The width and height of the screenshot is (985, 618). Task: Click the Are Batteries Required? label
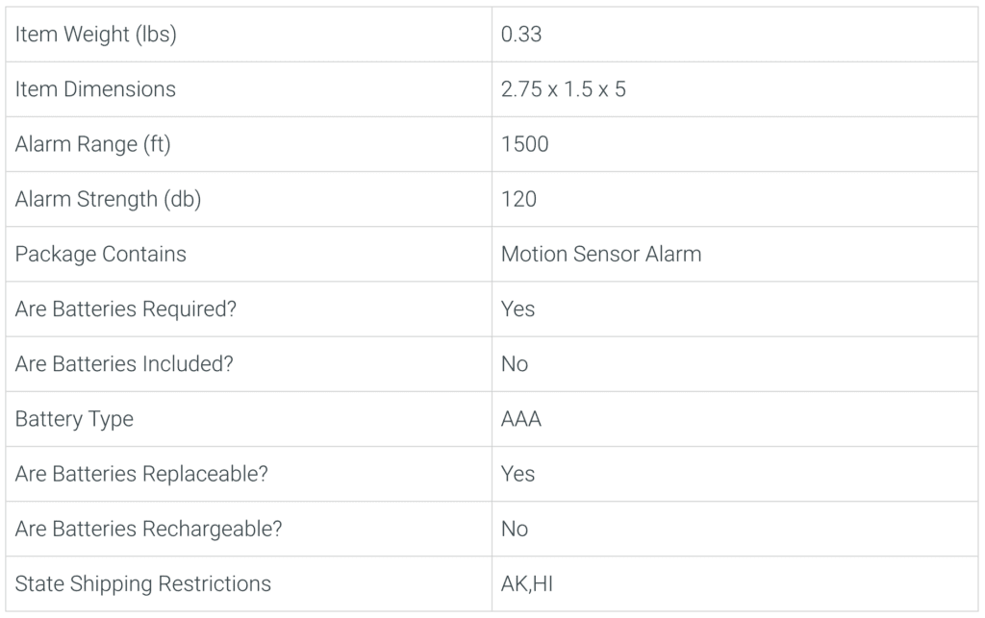click(x=126, y=309)
